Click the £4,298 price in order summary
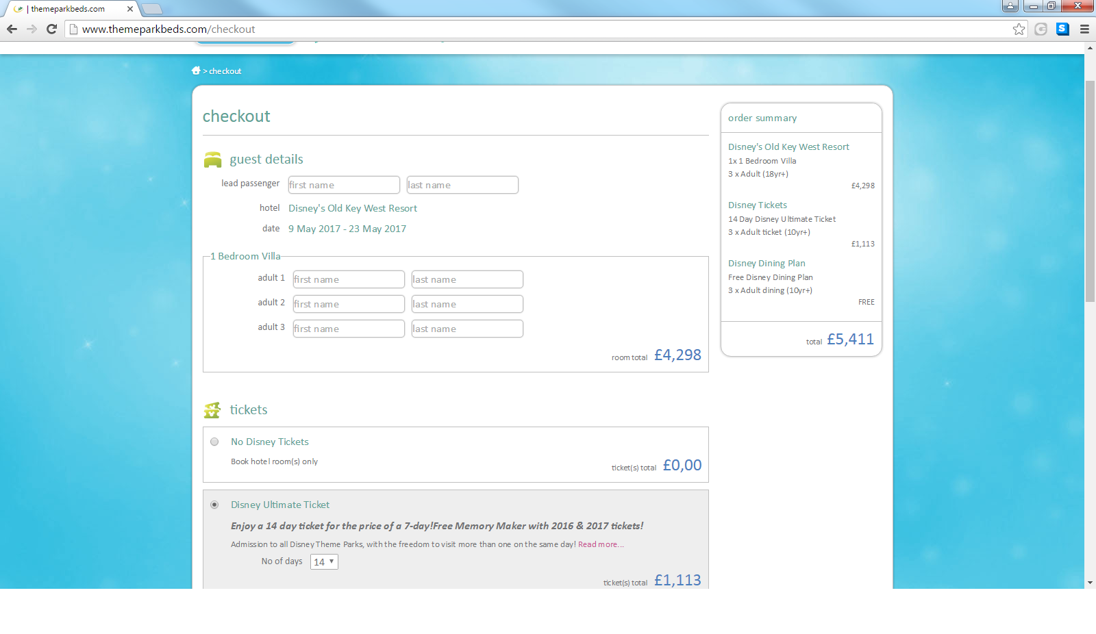The height and width of the screenshot is (634, 1096). tap(863, 186)
